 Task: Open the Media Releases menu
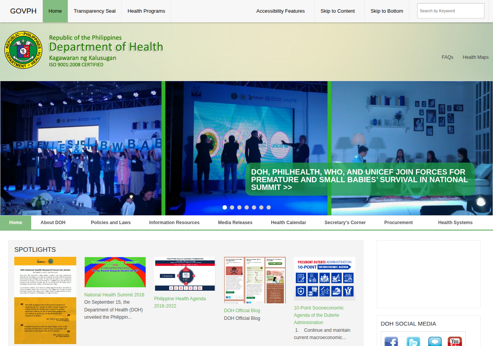(235, 223)
